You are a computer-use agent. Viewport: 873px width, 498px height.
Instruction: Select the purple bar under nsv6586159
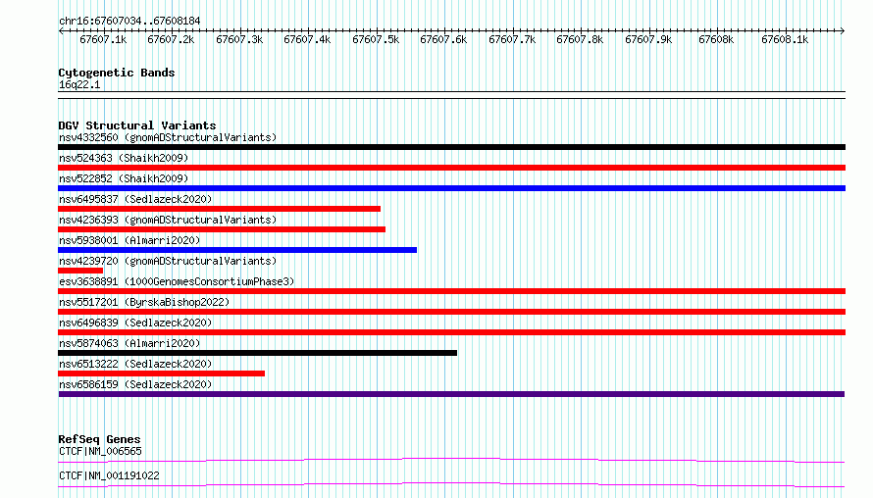click(x=451, y=394)
